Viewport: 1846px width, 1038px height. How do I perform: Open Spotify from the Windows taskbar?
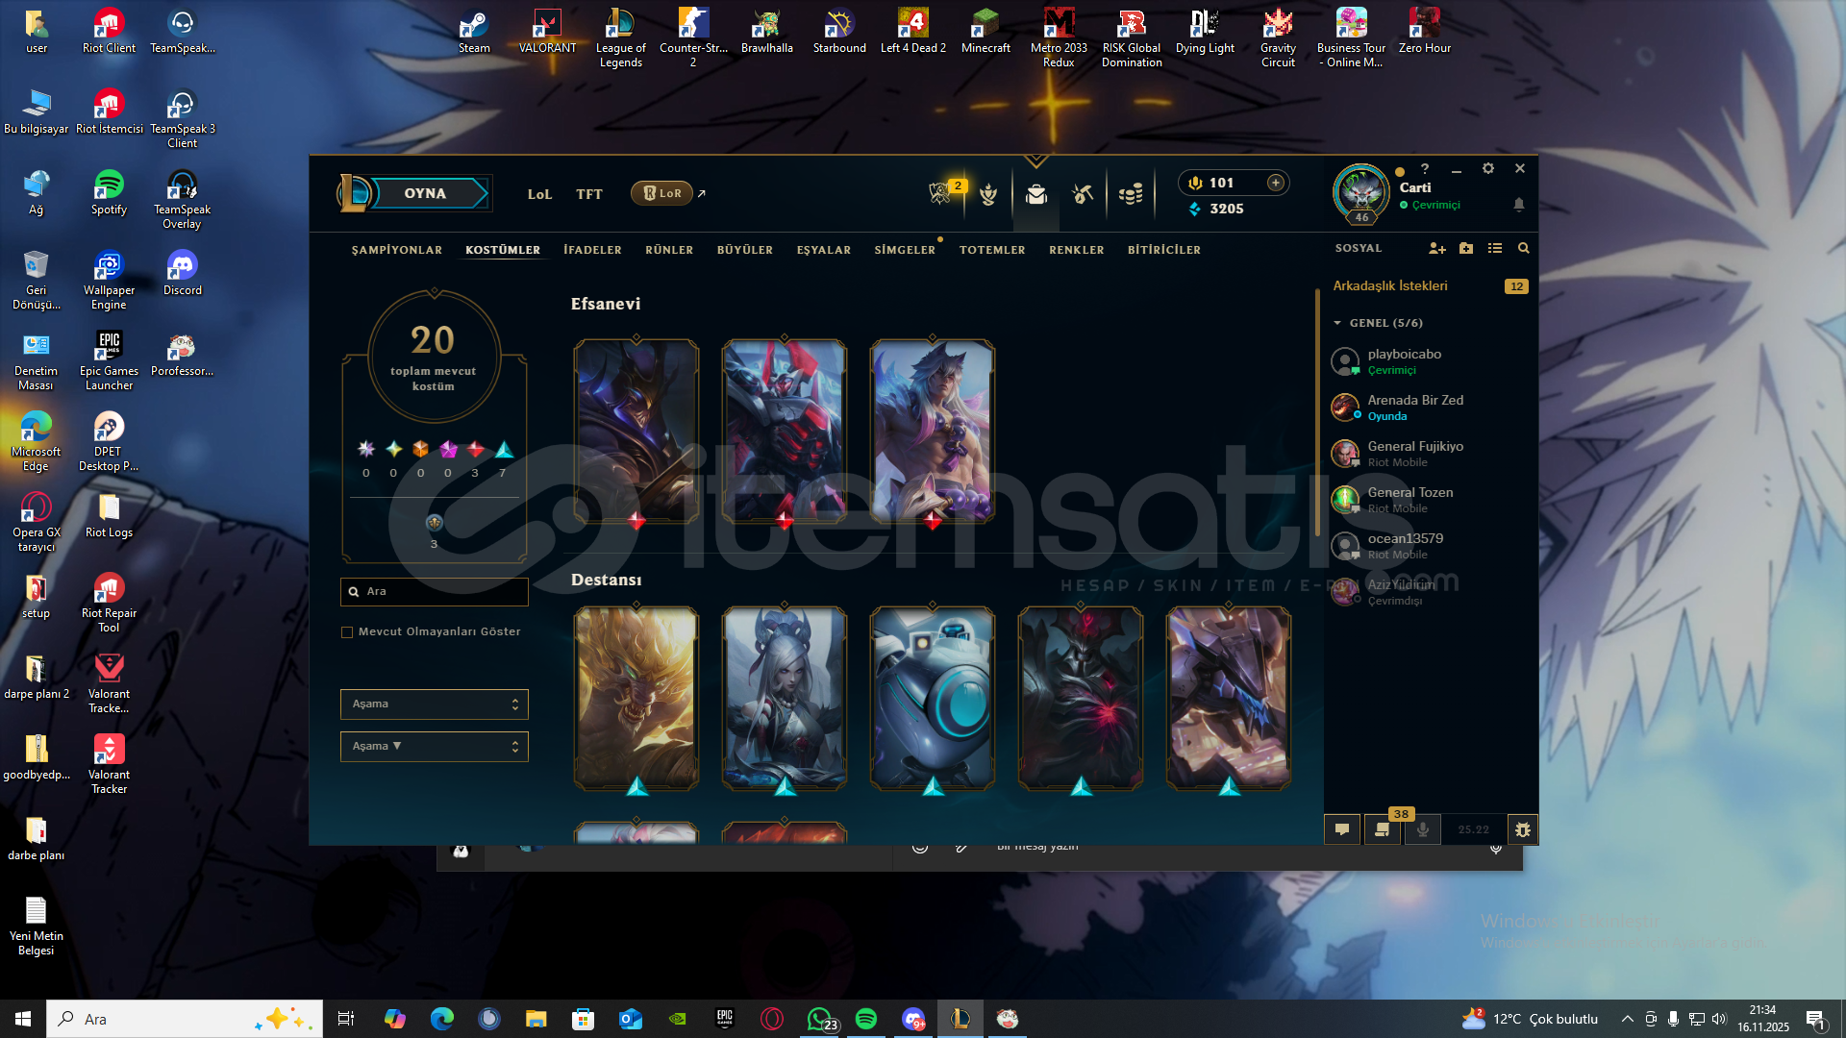tap(865, 1019)
